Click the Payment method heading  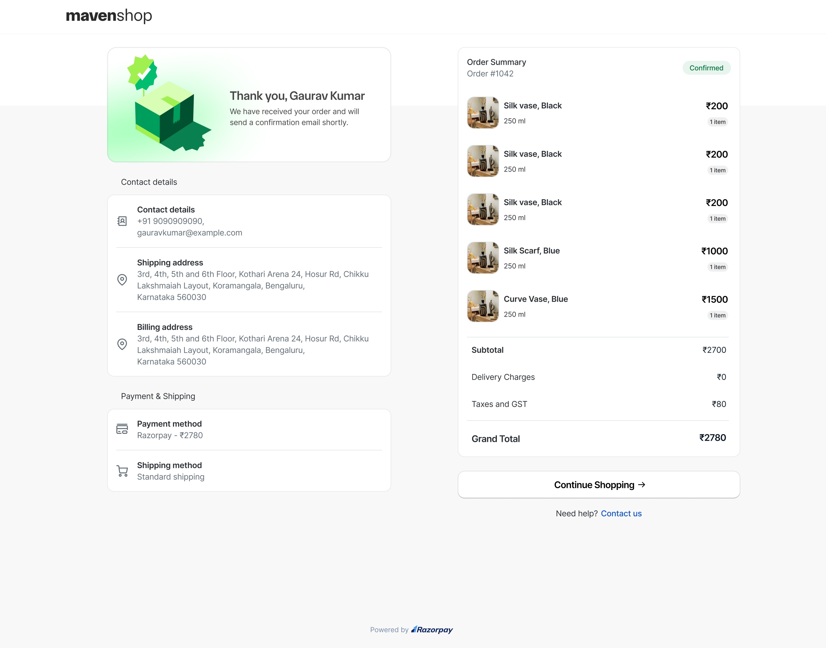click(x=169, y=424)
